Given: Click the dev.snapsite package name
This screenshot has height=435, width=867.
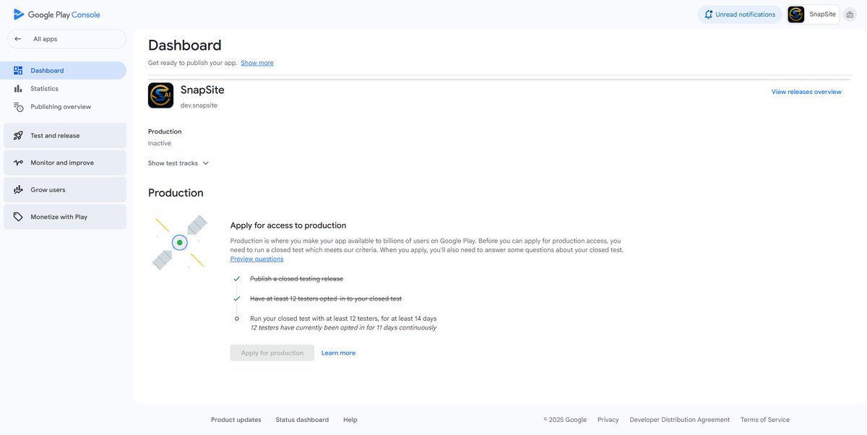Looking at the screenshot, I should [x=199, y=105].
